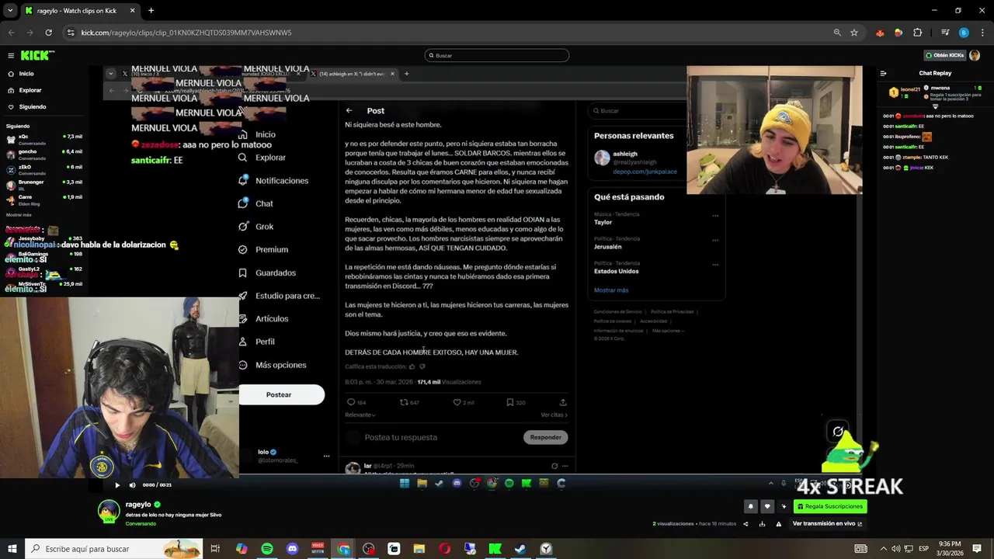This screenshot has height=559, width=994.
Task: Open the Kick profile avatar menu
Action: 975,55
